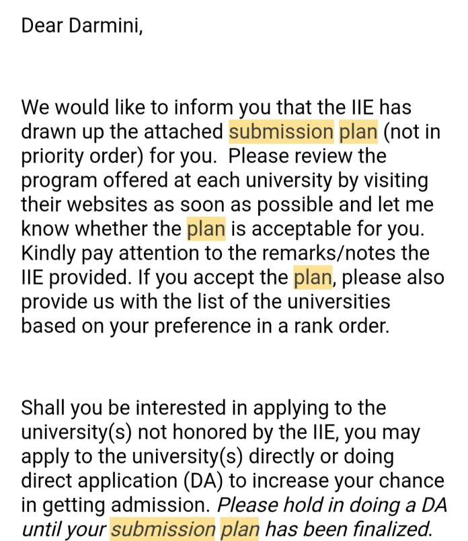Viewport: 468px width, 541px height.
Task: Click the word 'universities' in first paragraph
Action: pos(339,301)
